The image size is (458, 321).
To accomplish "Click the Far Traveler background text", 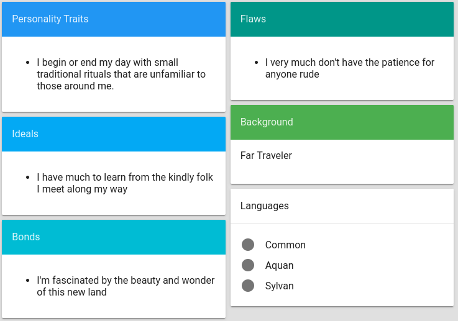I will (x=266, y=155).
